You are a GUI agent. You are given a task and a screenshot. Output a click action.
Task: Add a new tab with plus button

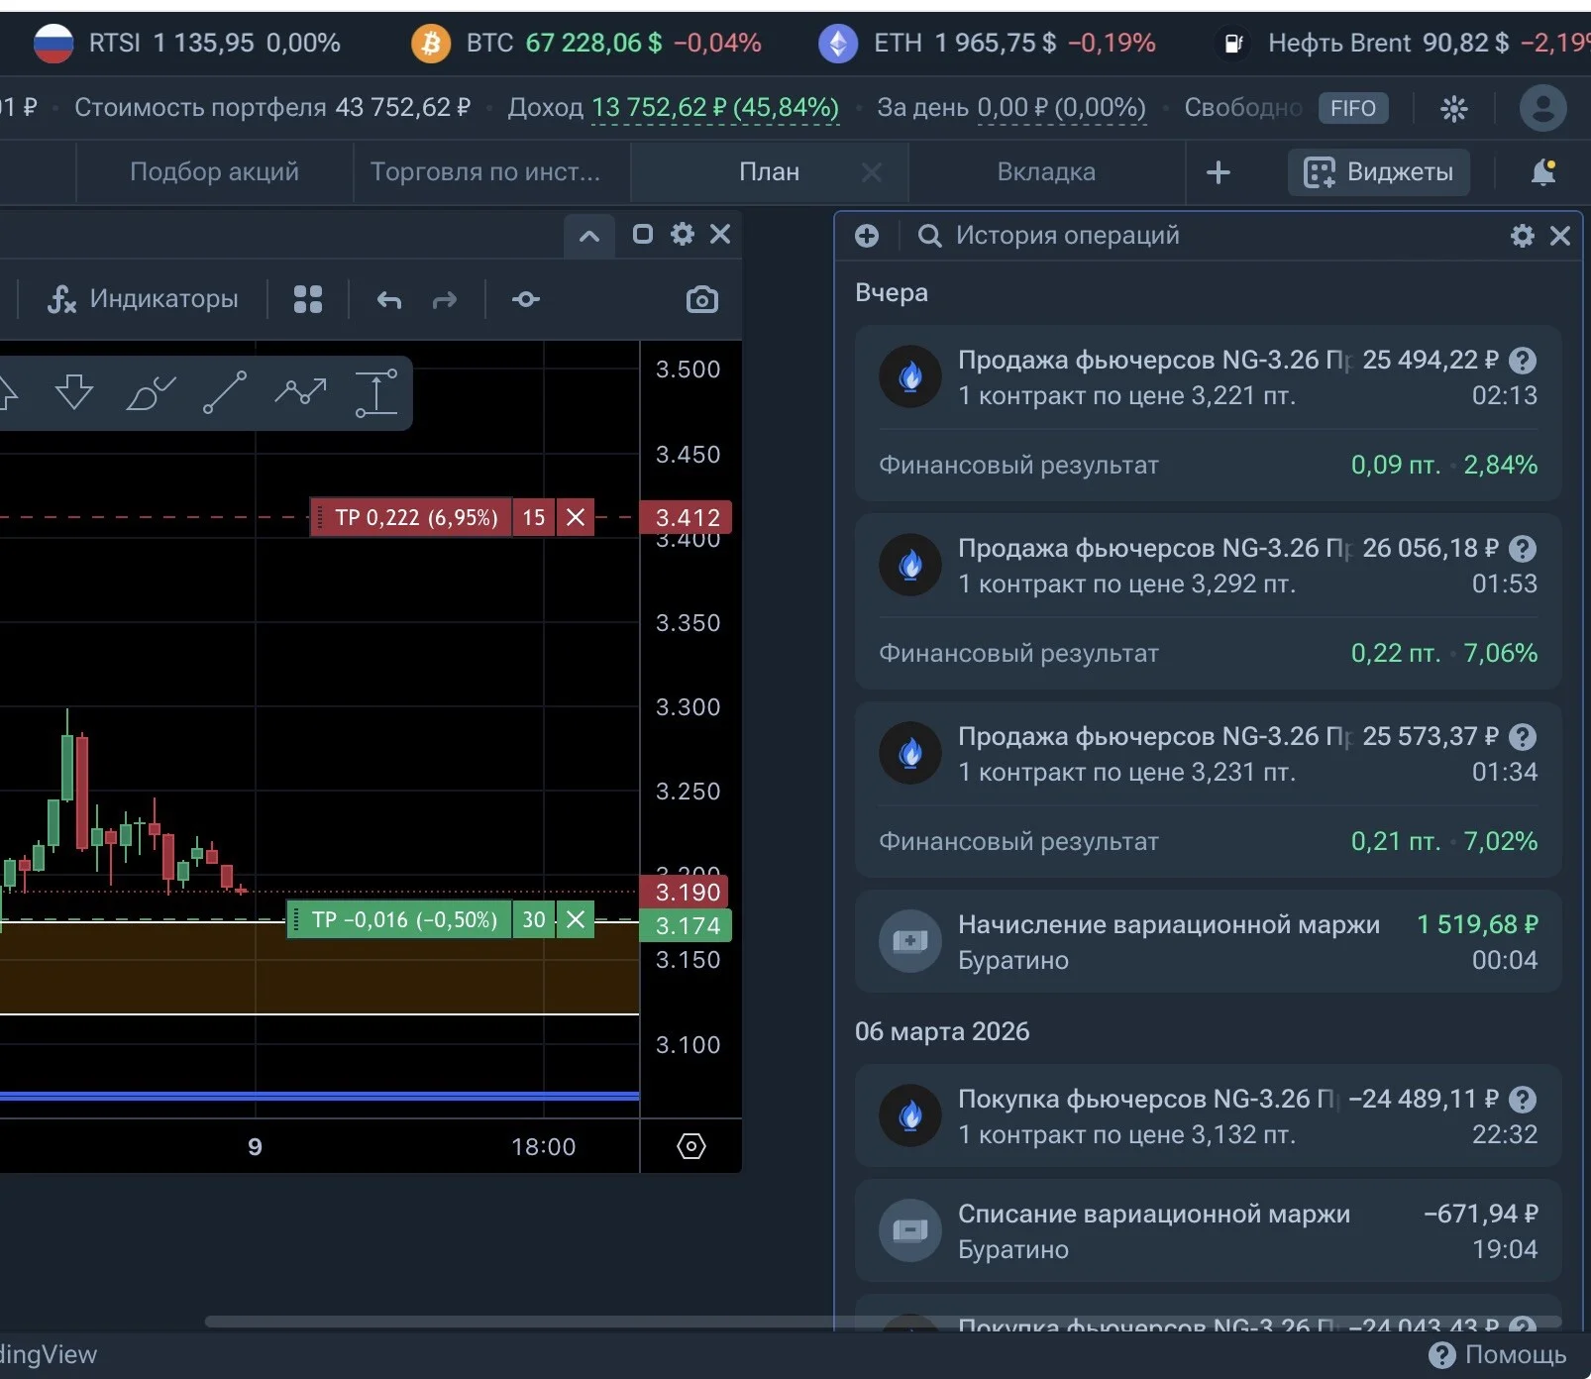1219,172
